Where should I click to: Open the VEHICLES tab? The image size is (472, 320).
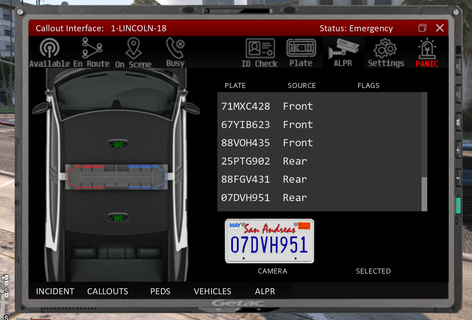click(x=212, y=291)
